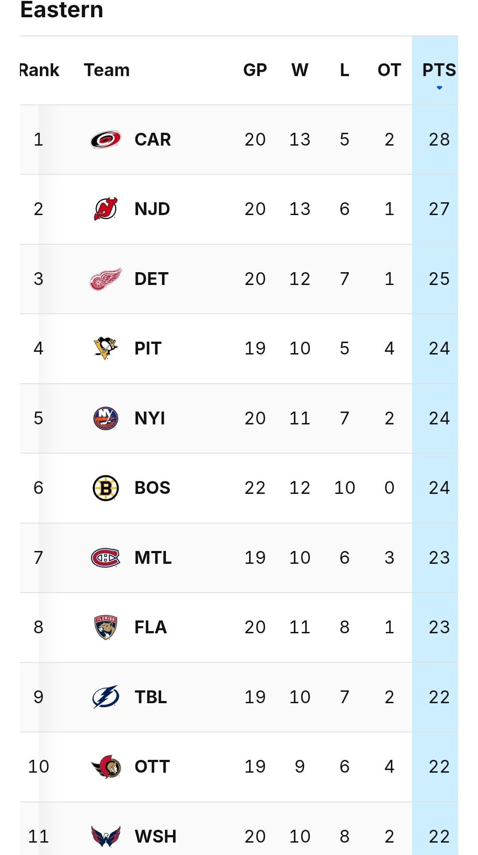
Task: Click the New York Islanders logo
Action: pyautogui.click(x=106, y=418)
